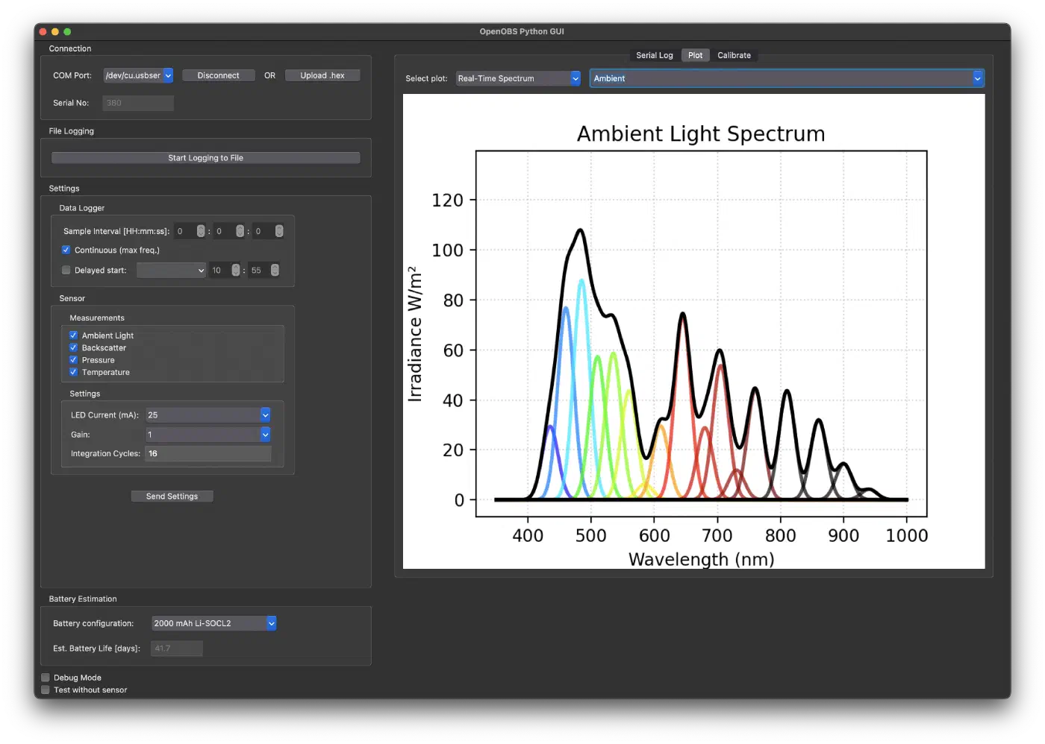
Task: Open the COM Port dropdown
Action: (x=138, y=75)
